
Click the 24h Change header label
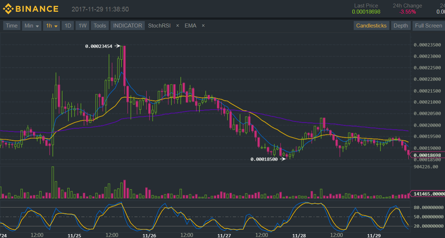[407, 6]
